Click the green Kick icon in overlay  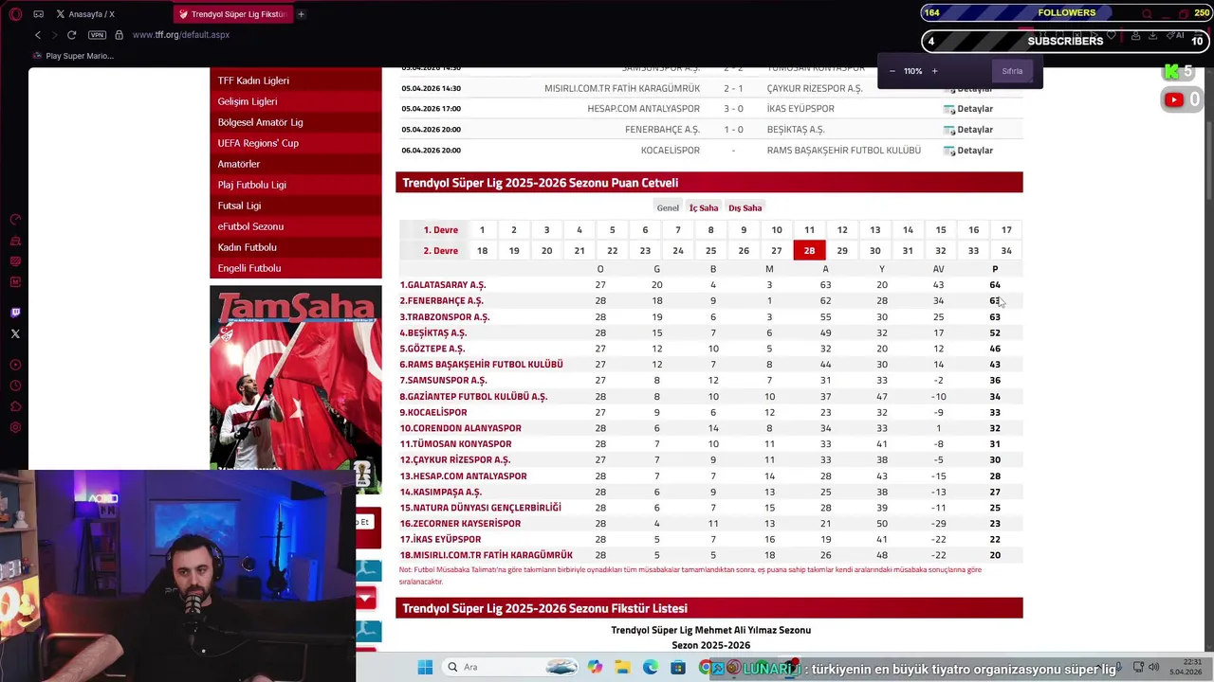[x=1171, y=72]
